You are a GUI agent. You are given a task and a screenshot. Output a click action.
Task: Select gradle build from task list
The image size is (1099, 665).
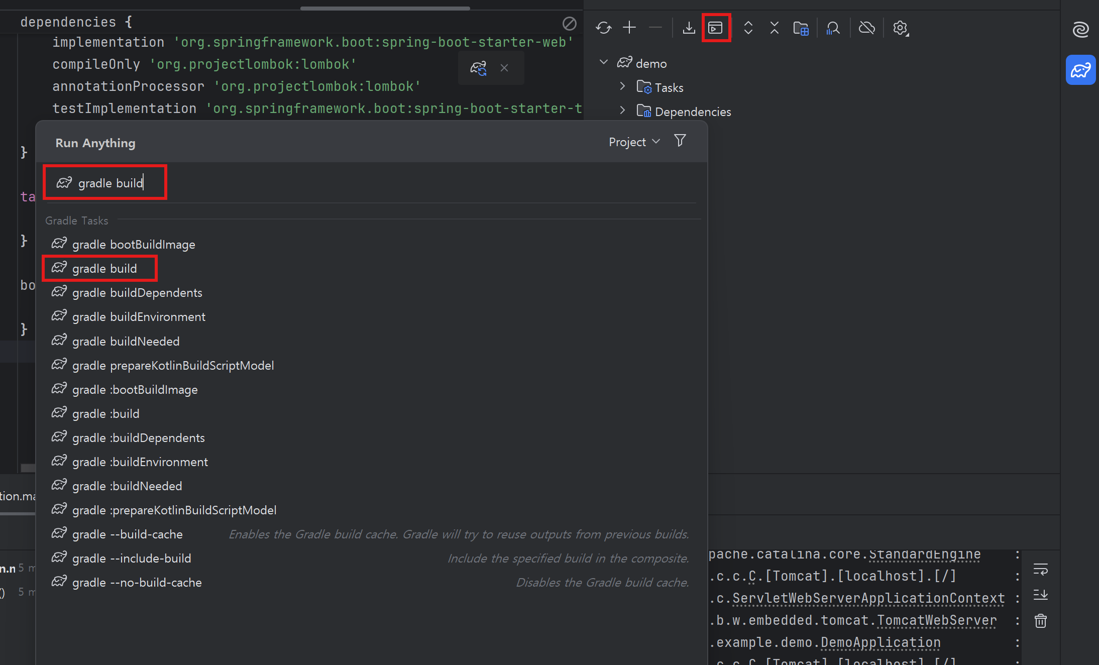pyautogui.click(x=104, y=269)
